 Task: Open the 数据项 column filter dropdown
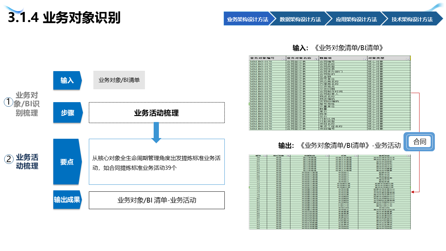(x=365, y=59)
